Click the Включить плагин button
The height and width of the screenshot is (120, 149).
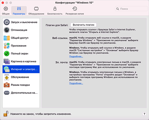pyautogui.click(x=83, y=25)
